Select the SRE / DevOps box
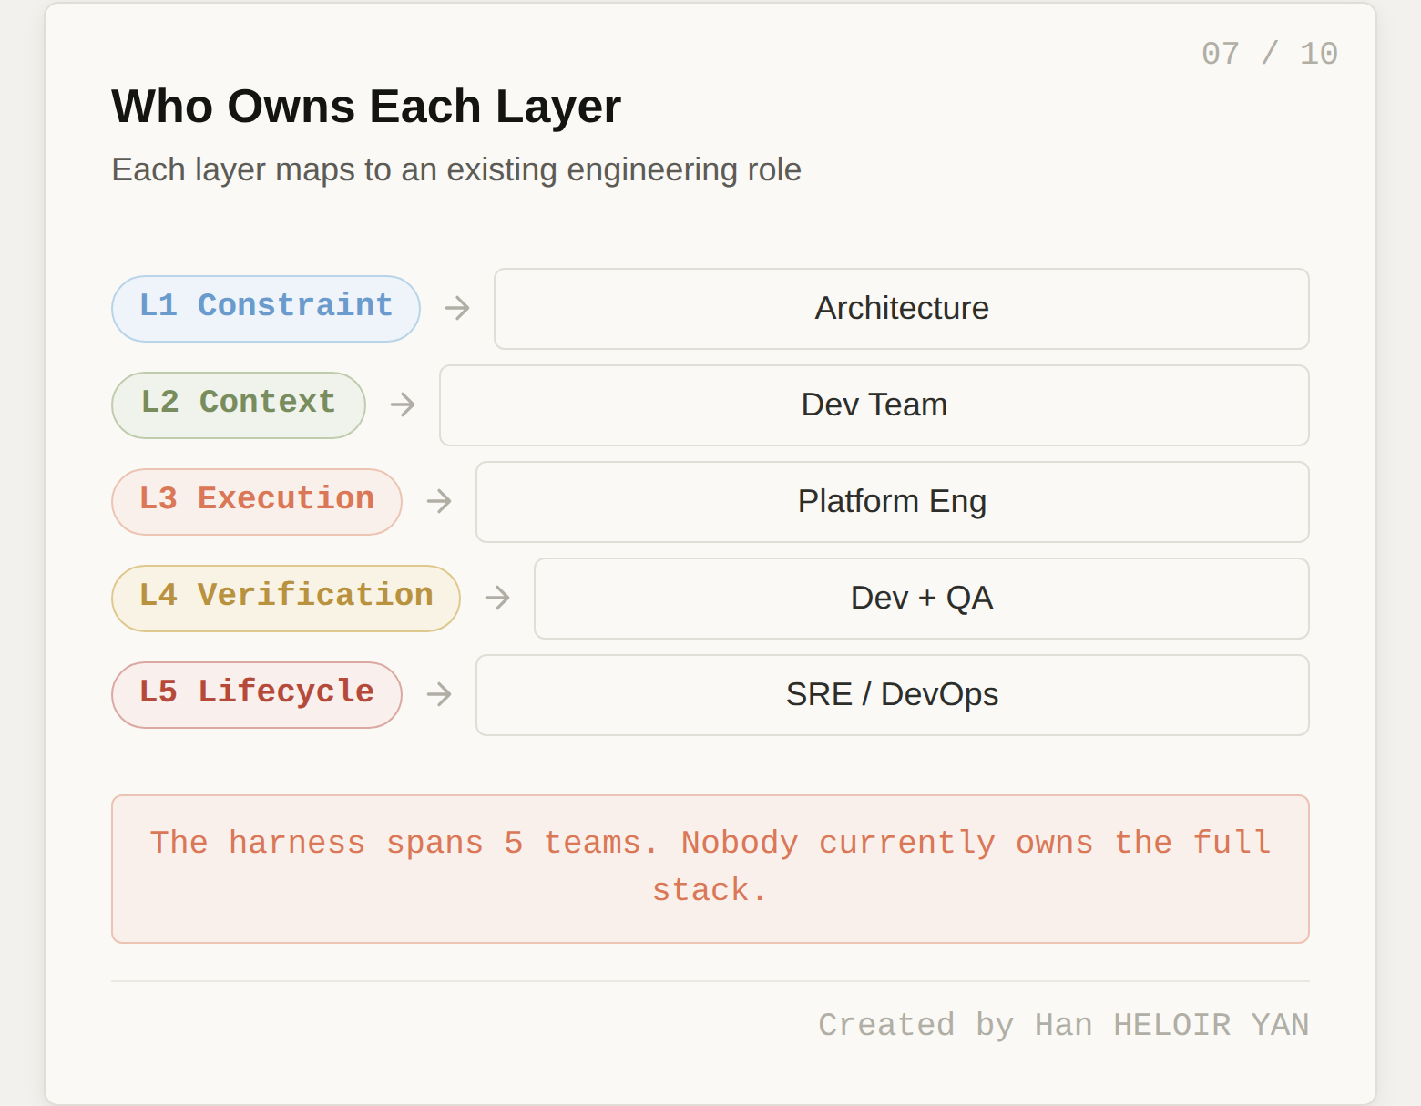The image size is (1421, 1106). click(x=892, y=694)
